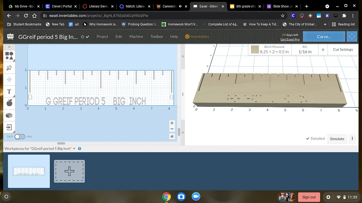Open the Help menu
The height and width of the screenshot is (203, 362).
tap(174, 37)
